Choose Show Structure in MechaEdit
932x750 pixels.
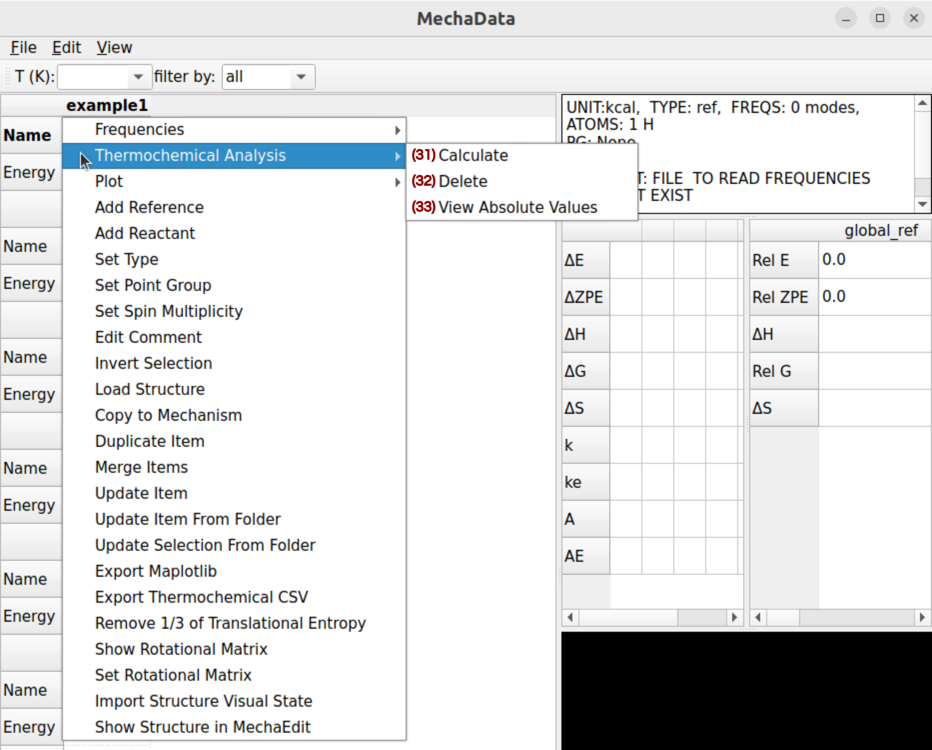234,727
